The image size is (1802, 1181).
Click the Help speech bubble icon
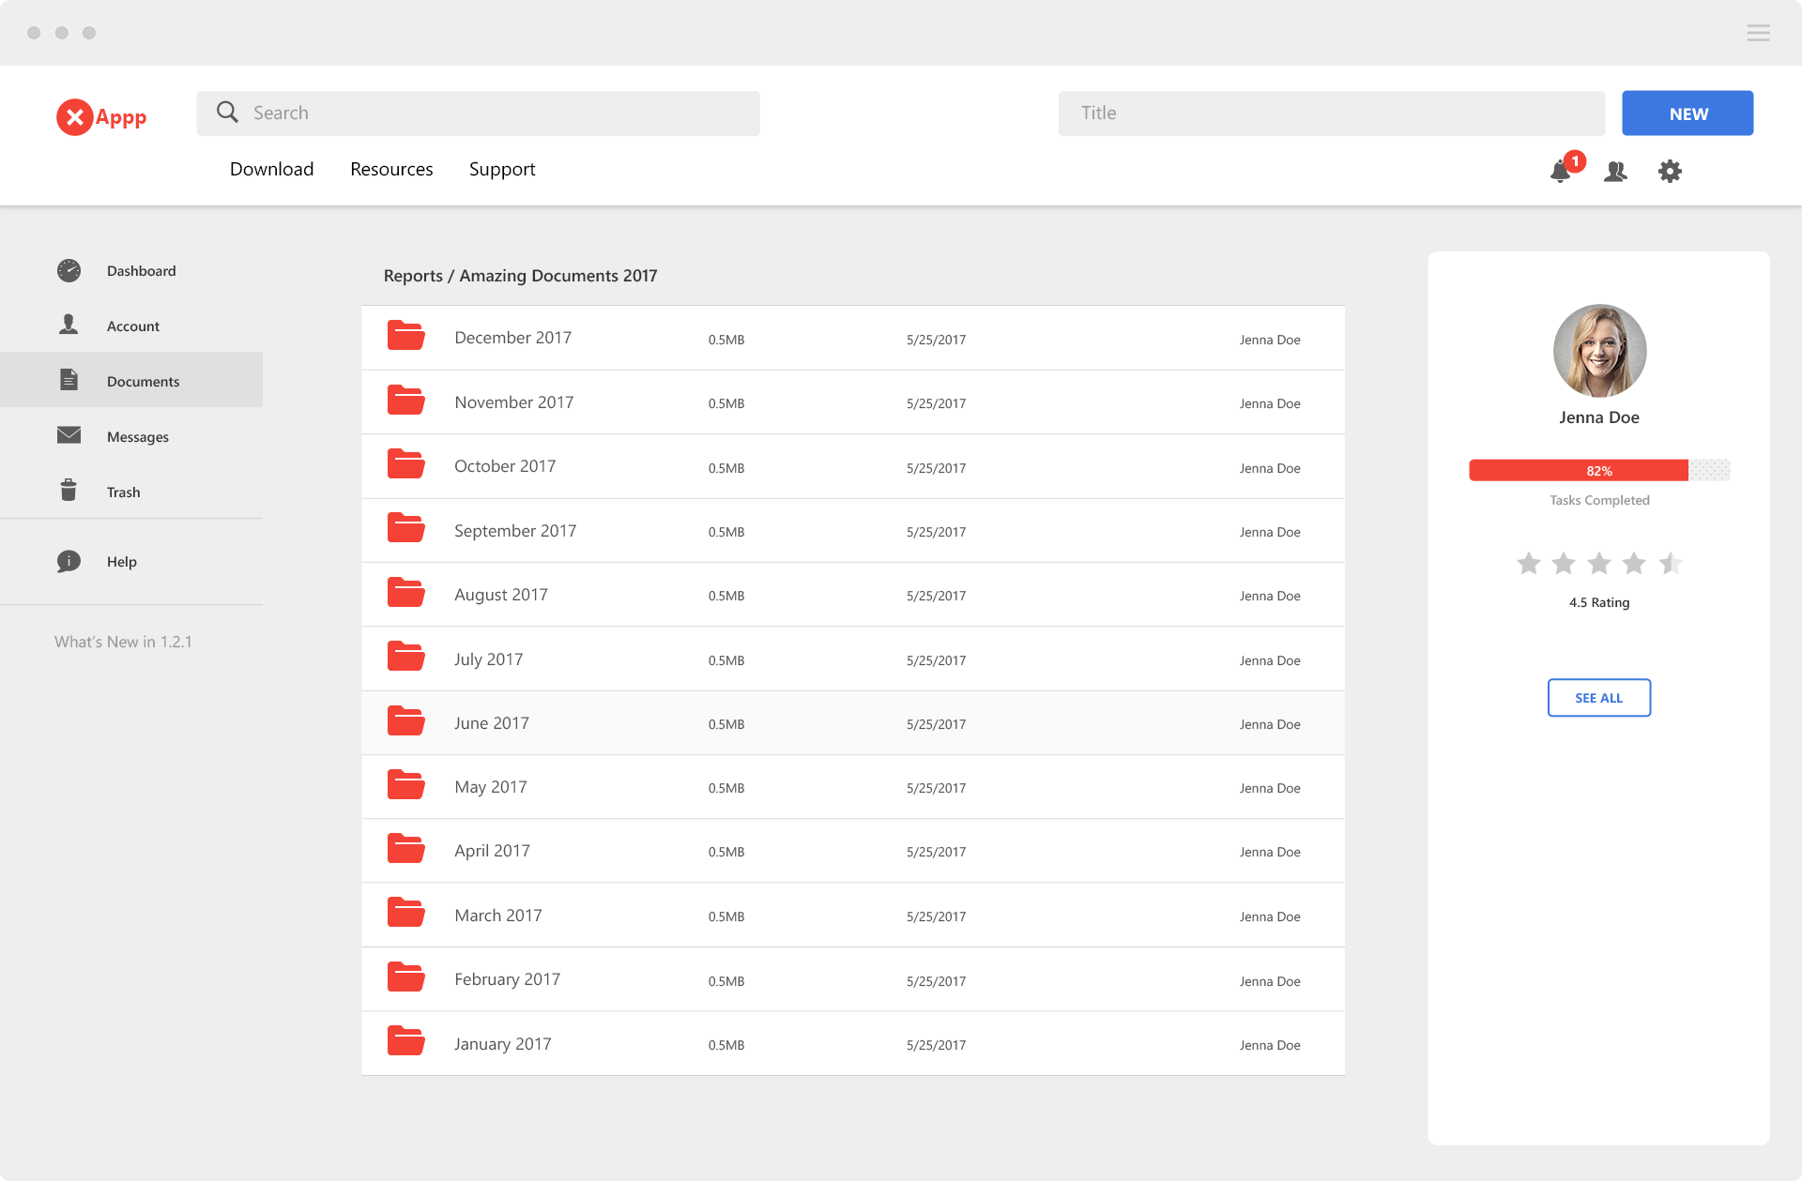point(69,561)
